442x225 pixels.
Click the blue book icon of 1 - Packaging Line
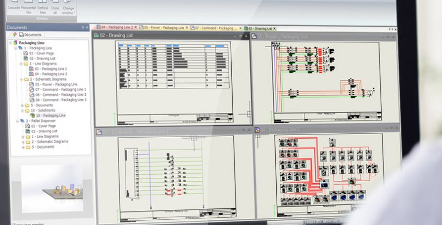[x=20, y=48]
